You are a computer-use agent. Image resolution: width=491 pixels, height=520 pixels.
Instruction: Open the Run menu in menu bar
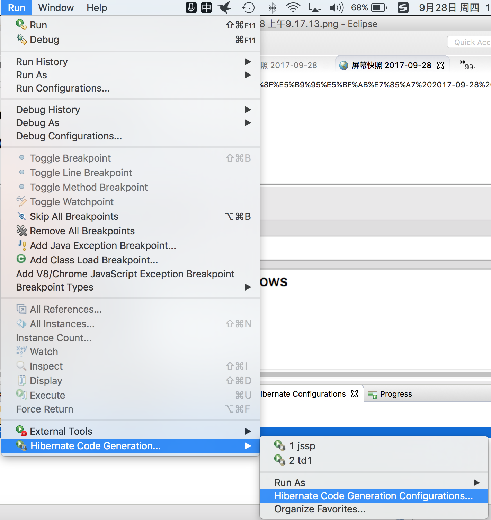pyautogui.click(x=17, y=8)
